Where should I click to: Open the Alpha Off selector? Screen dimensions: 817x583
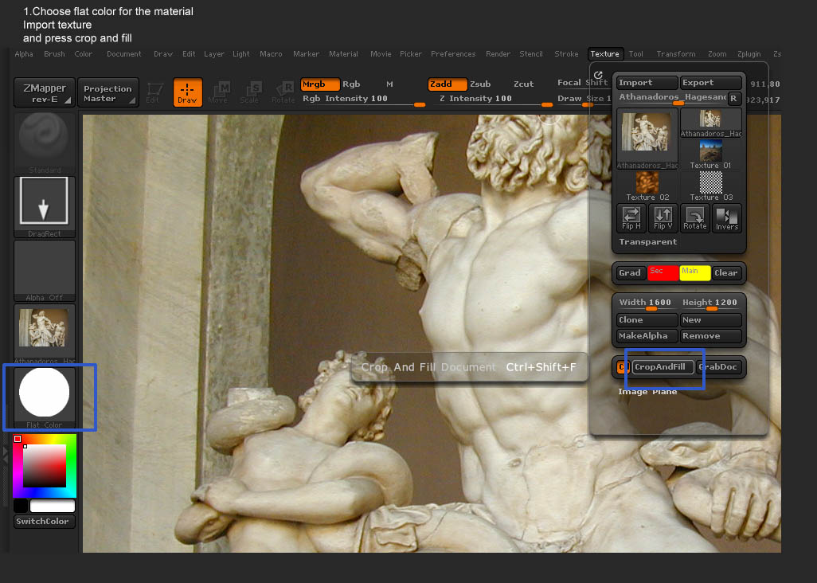point(45,271)
